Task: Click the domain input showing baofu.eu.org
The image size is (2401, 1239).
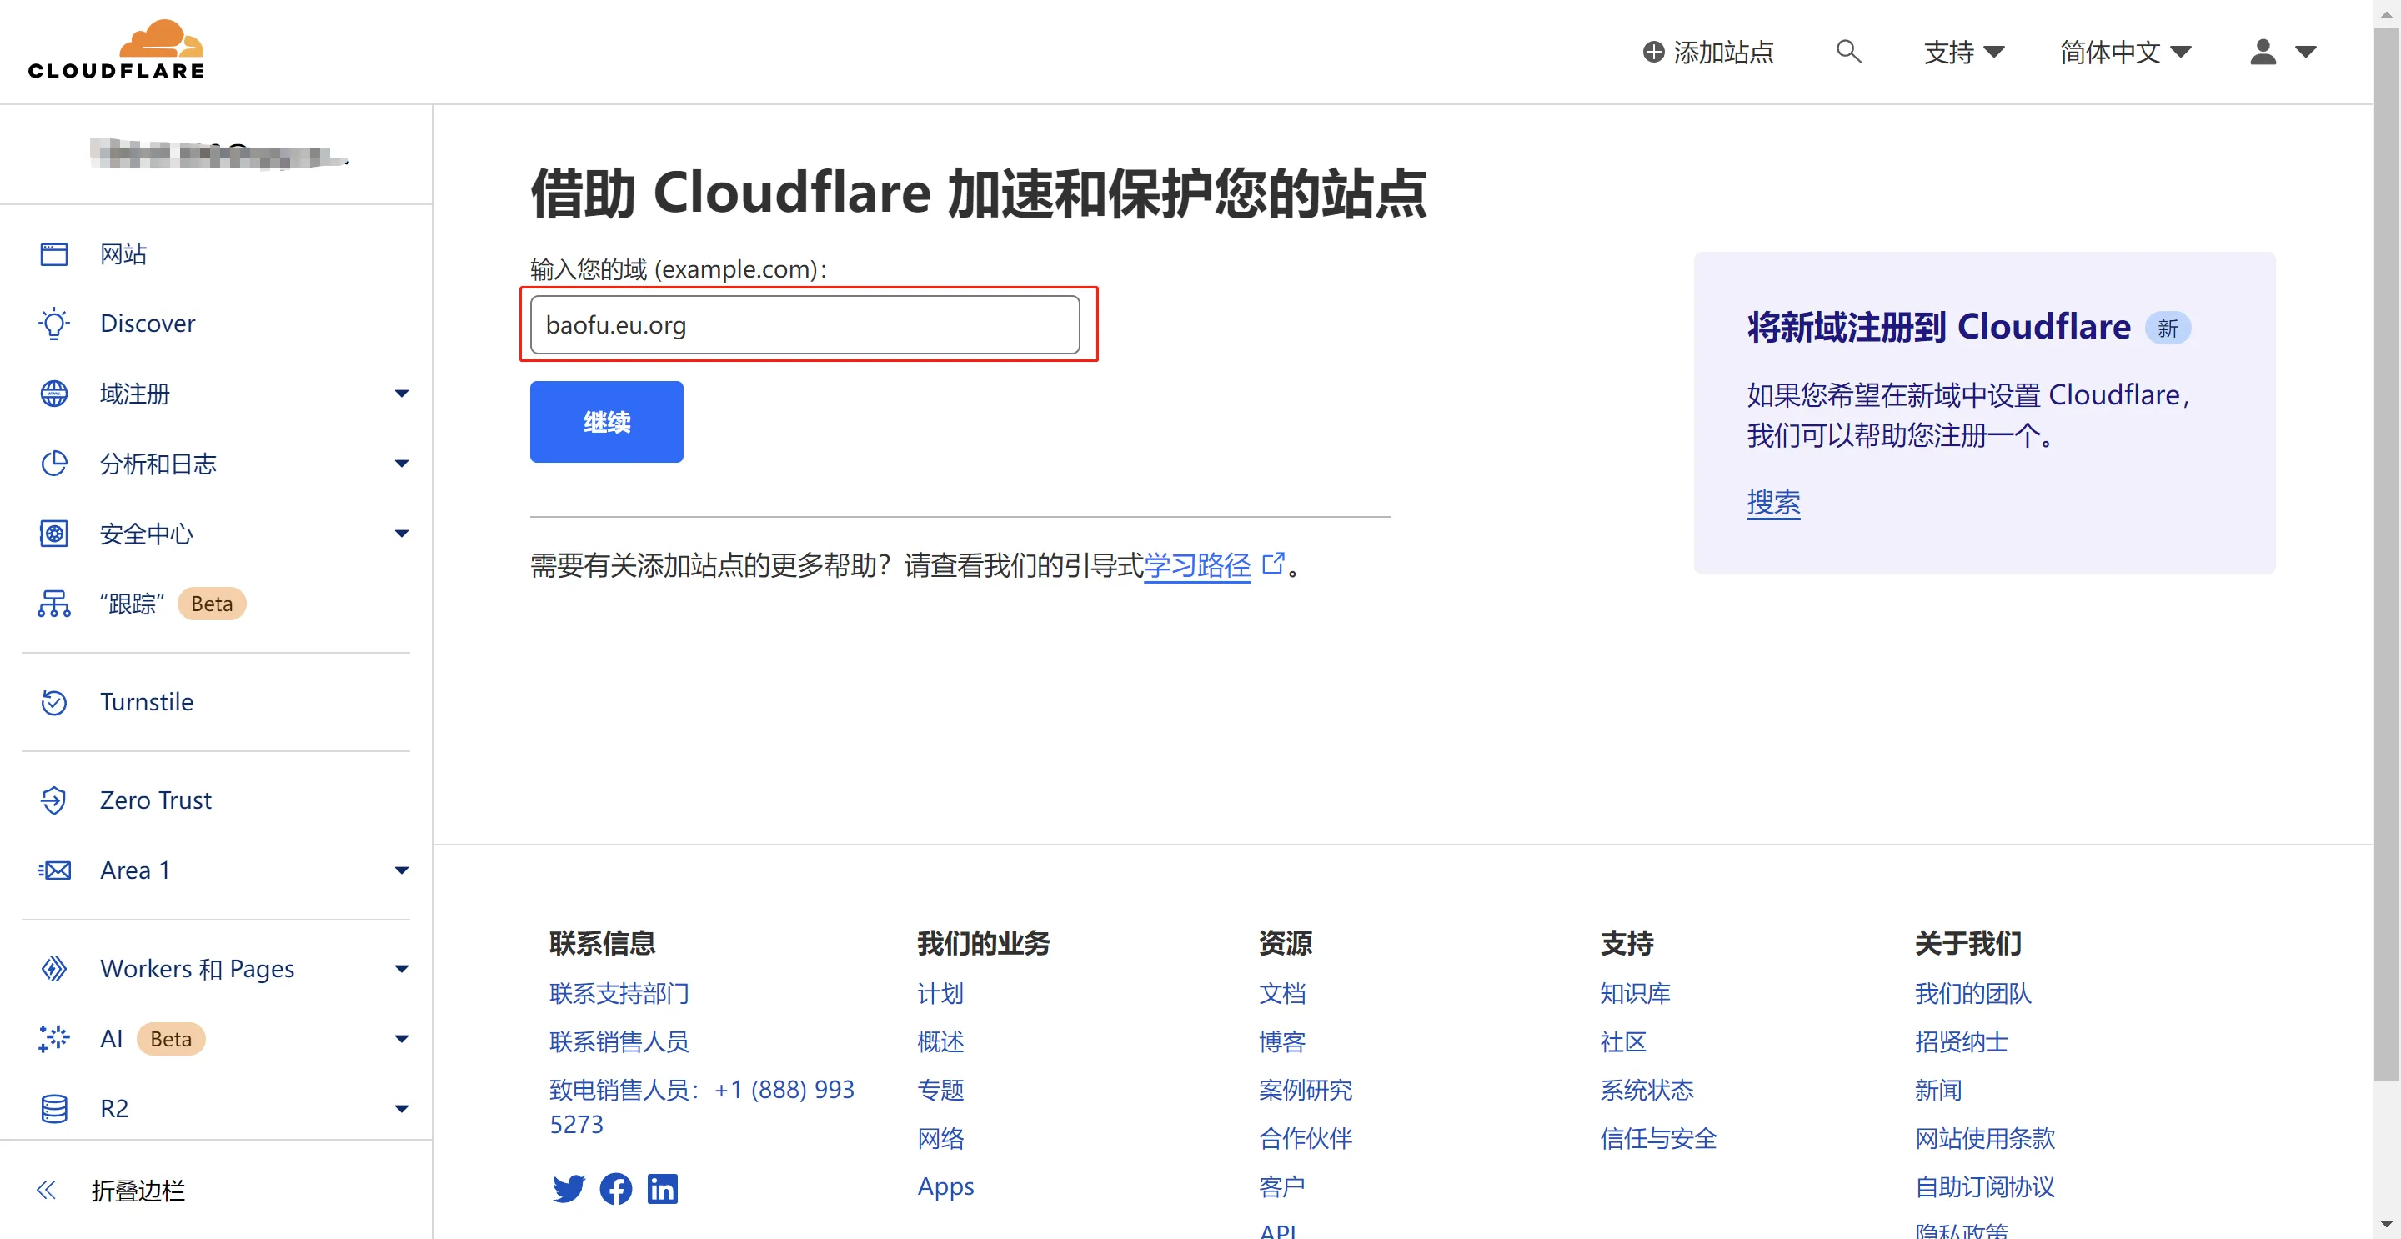Action: (804, 324)
